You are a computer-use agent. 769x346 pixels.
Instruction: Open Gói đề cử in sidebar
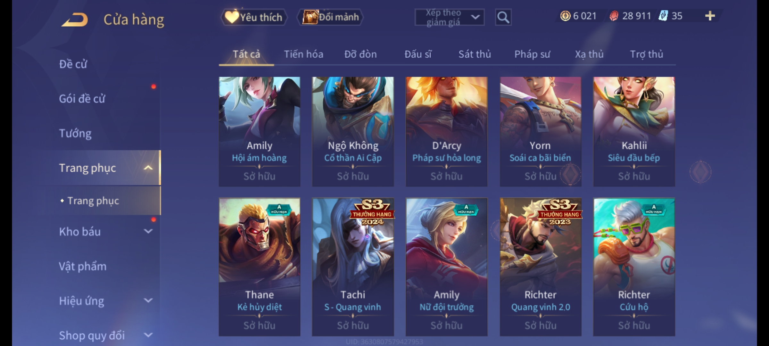[x=82, y=99]
